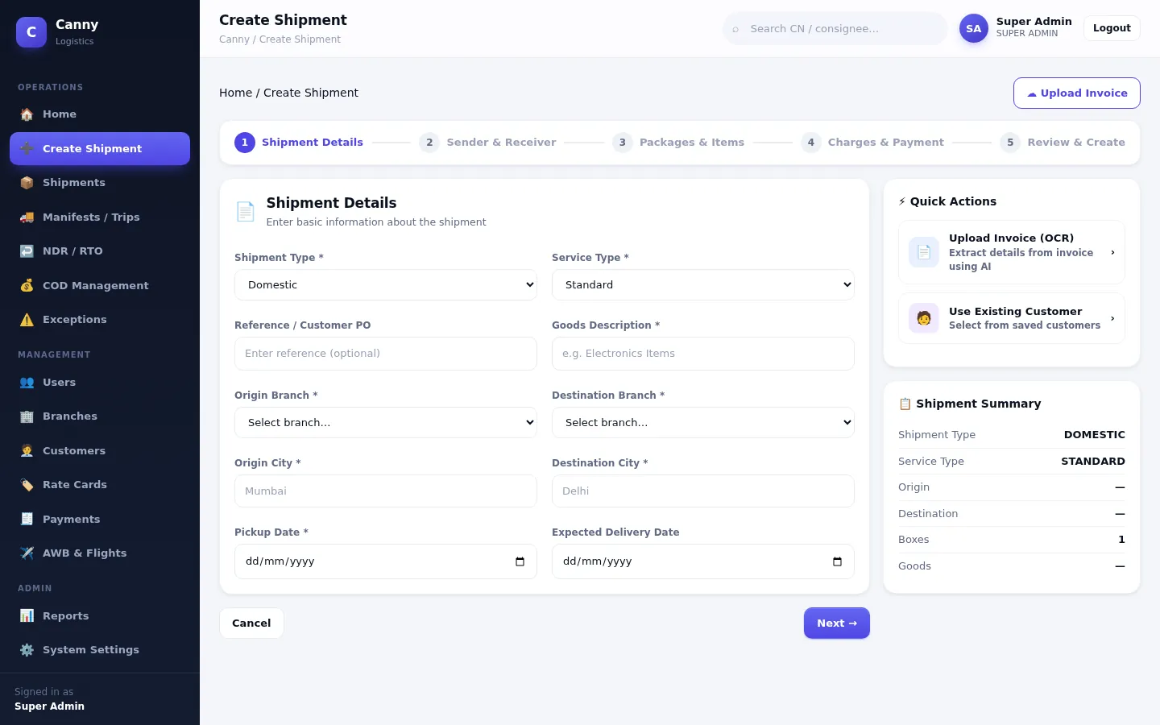The image size is (1160, 725).
Task: Open the Expected Delivery Date calendar icon
Action: click(837, 561)
